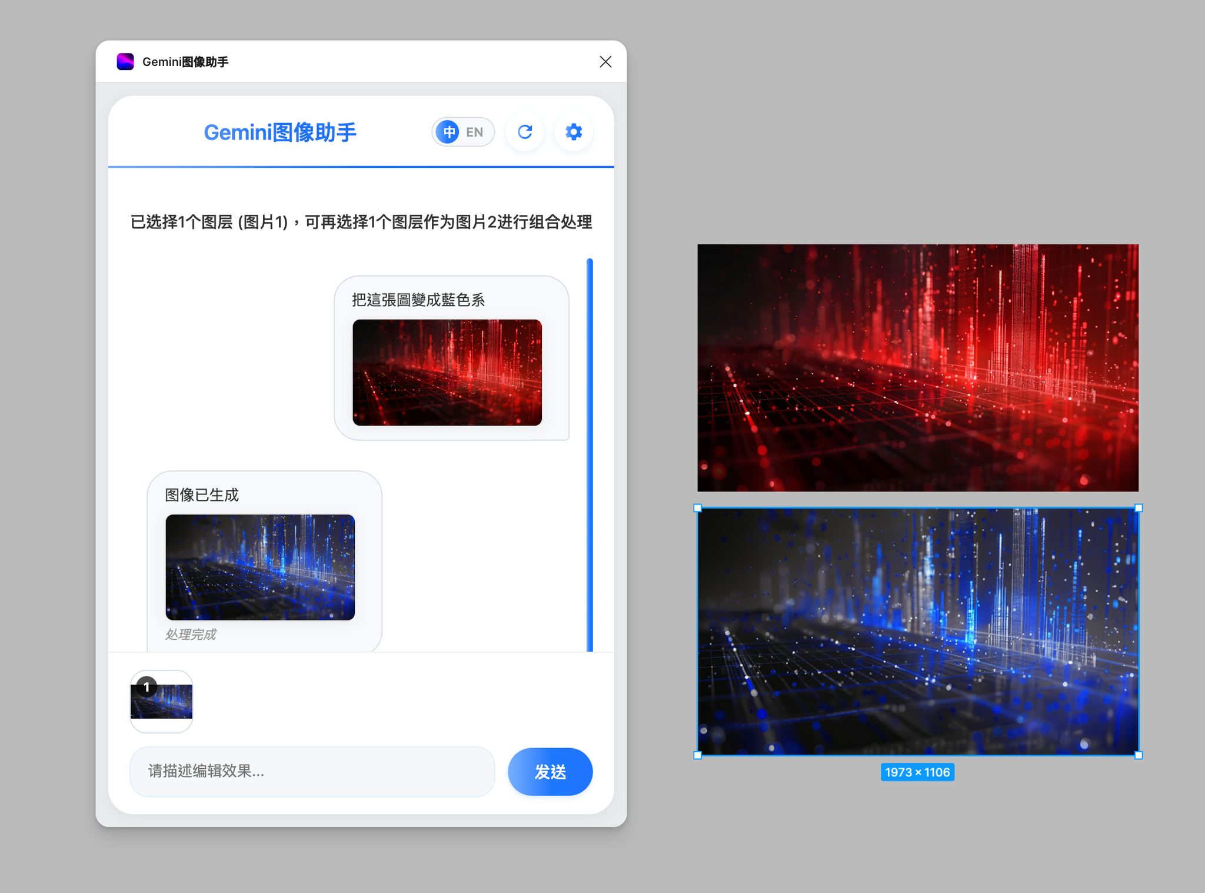Screen dimensions: 1205x893
Task: Focus the 请描述编辑效果 input field
Action: point(312,772)
